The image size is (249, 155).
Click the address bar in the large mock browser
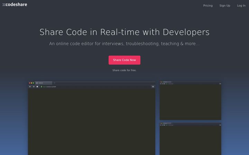95,87
